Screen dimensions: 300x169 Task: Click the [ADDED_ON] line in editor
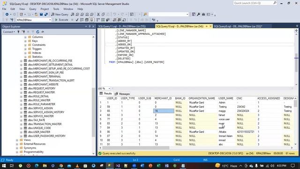point(124,45)
